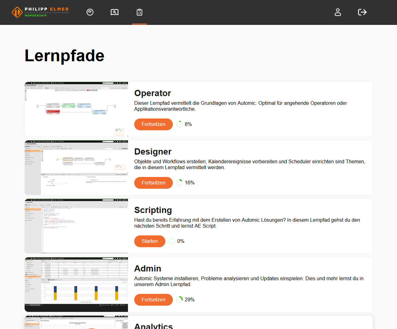Viewport: 397px width, 329px height.
Task: Click the Designer 16% progress indicator
Action: (x=179, y=183)
